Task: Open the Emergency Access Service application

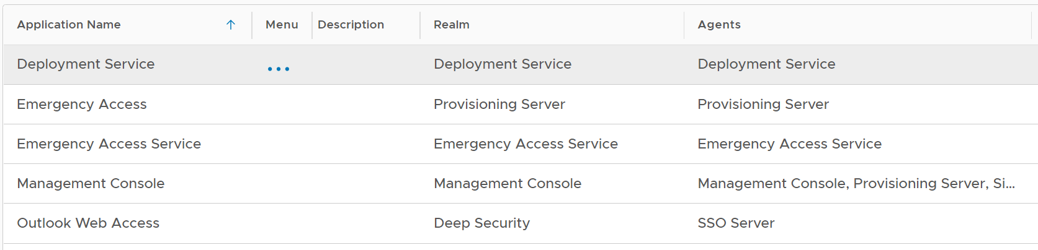Action: (x=109, y=144)
